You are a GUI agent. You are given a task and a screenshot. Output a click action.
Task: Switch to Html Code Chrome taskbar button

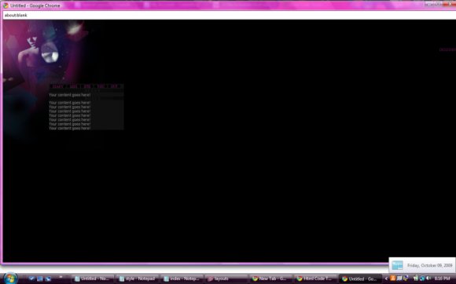(x=315, y=279)
